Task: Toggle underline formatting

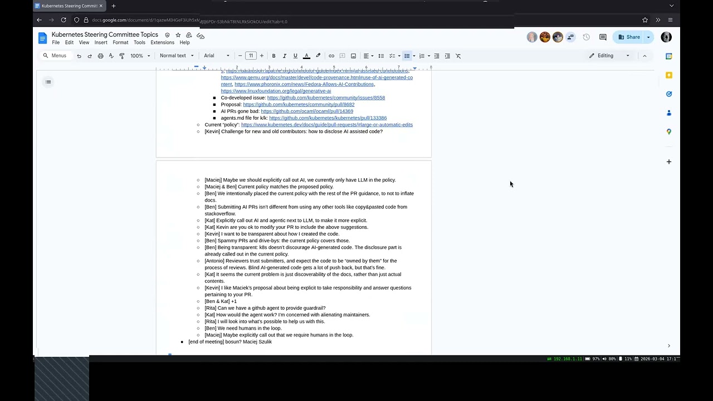Action: point(295,56)
